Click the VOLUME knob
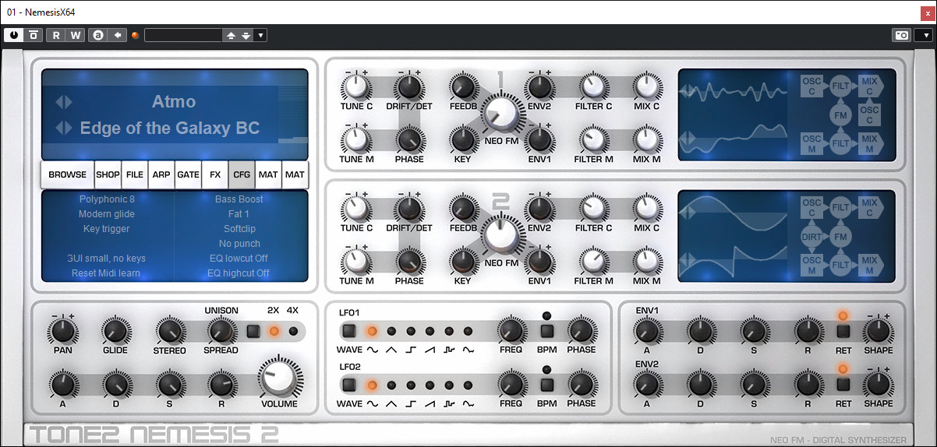Screen dimensions: 937x447 [279, 376]
